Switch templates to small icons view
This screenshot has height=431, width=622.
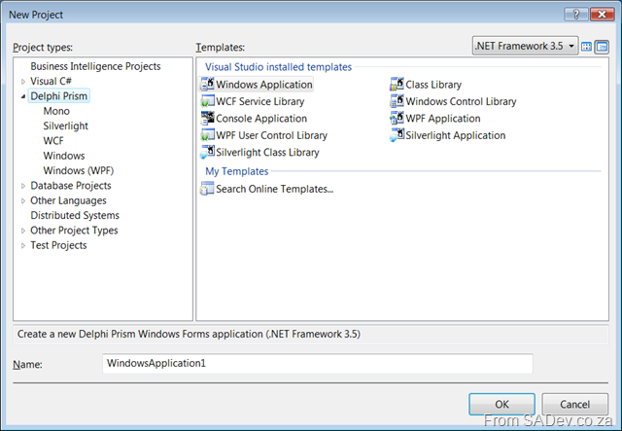[602, 47]
